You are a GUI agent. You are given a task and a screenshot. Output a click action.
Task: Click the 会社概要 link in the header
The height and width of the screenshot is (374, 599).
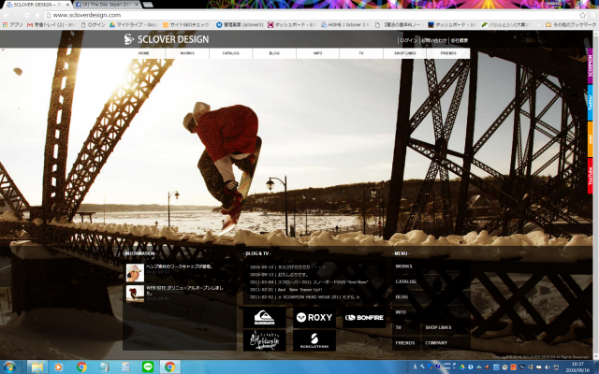460,40
